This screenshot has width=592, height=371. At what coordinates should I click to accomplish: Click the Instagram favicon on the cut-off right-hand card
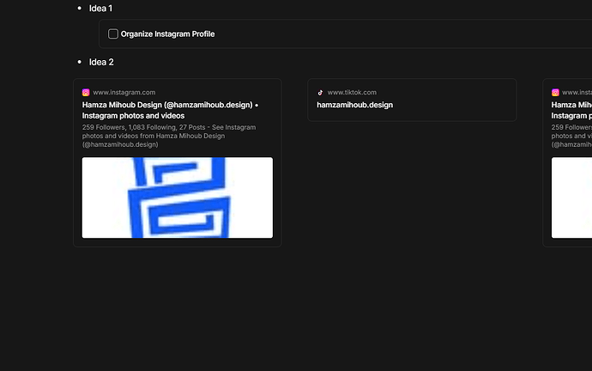coord(555,93)
